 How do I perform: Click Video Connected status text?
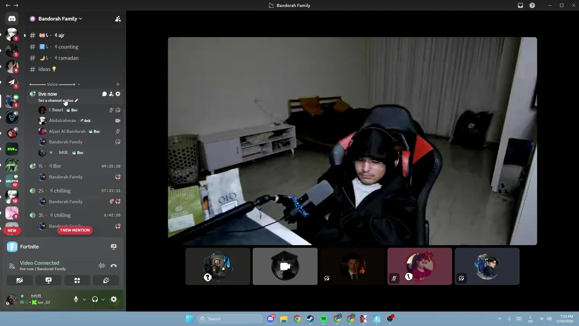(x=39, y=263)
